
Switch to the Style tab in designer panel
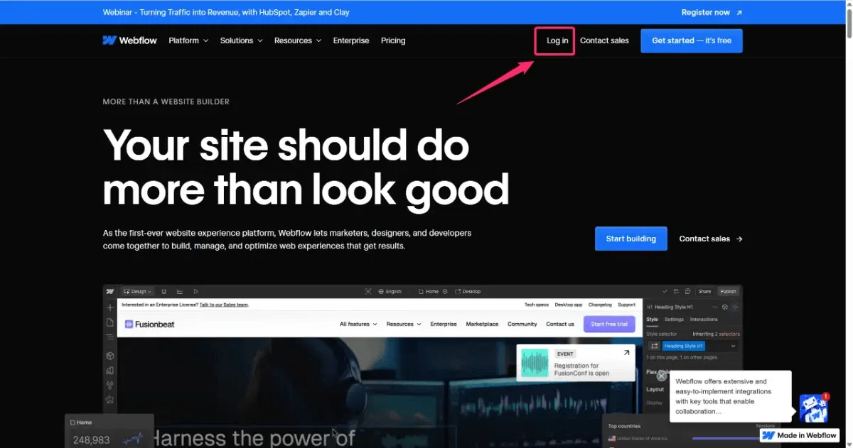click(652, 319)
